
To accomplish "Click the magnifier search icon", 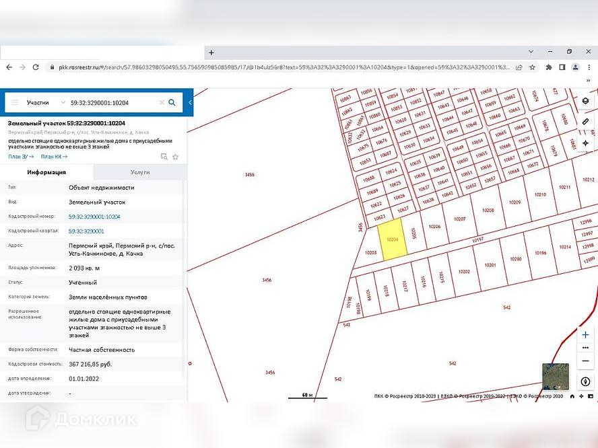I will point(172,102).
